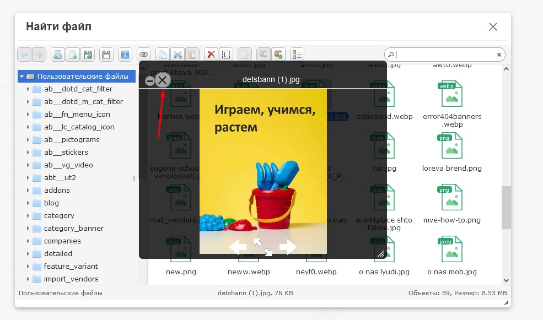The image size is (543, 320).
Task: Select the o nas lyudi.jpg file
Action: [384, 272]
